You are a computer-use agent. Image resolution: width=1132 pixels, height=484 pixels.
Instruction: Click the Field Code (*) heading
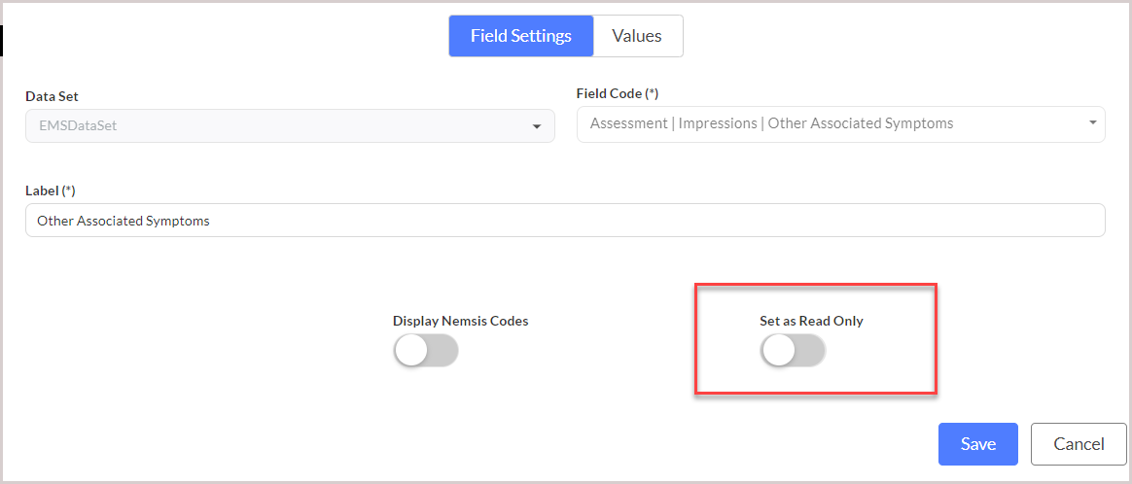[x=618, y=93]
